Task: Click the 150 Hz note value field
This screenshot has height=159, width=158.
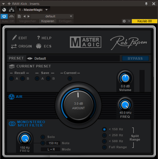Action: (53, 143)
